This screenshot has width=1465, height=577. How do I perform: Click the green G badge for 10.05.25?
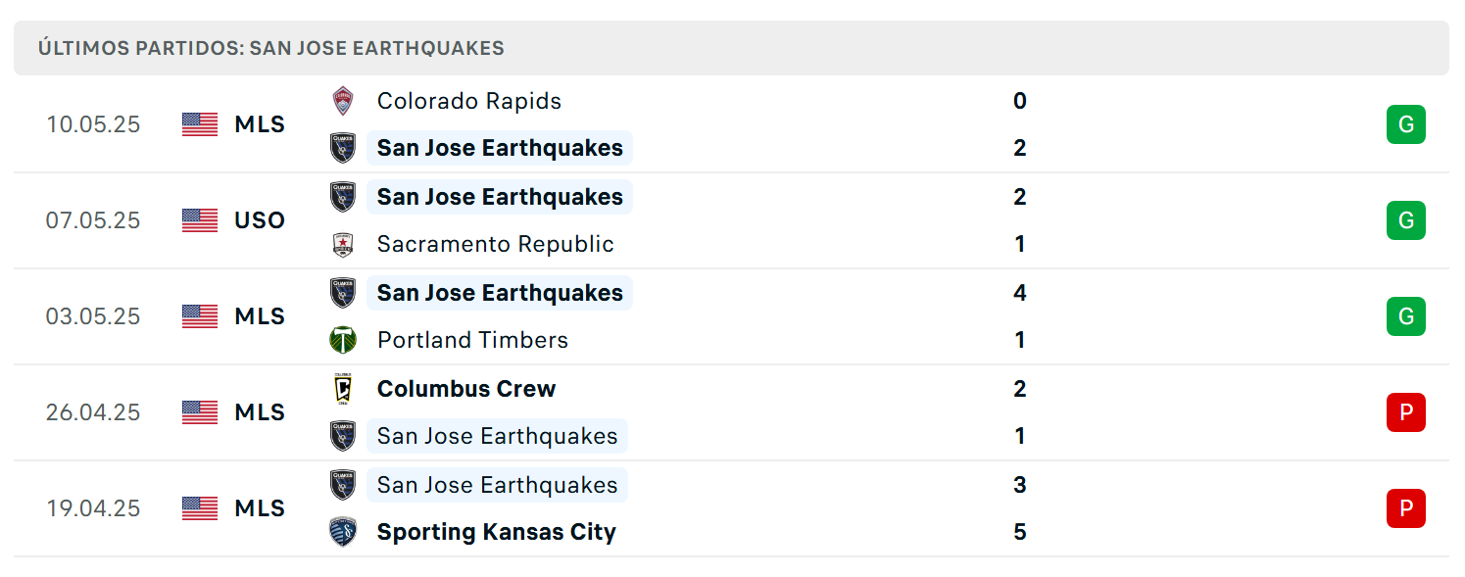pyautogui.click(x=1405, y=124)
